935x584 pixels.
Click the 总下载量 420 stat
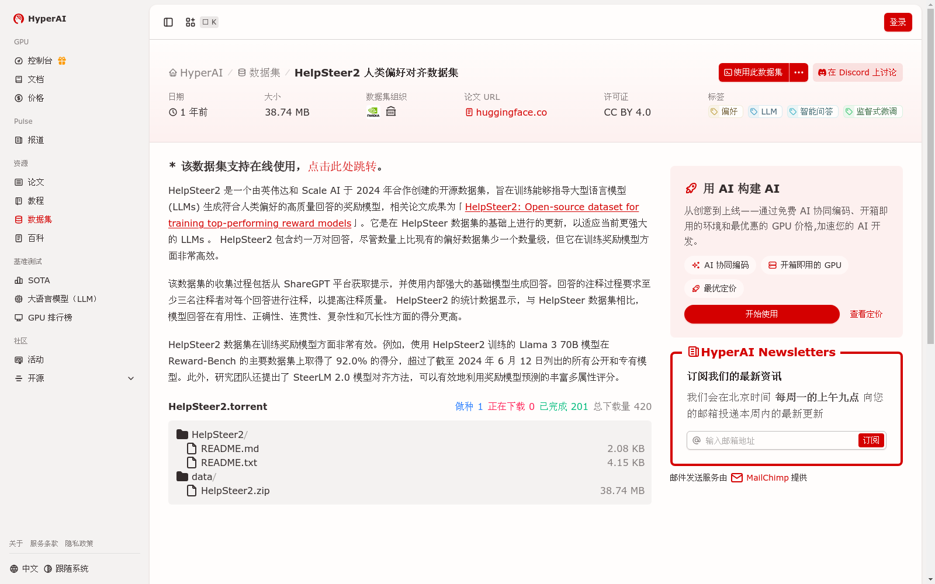(x=622, y=406)
